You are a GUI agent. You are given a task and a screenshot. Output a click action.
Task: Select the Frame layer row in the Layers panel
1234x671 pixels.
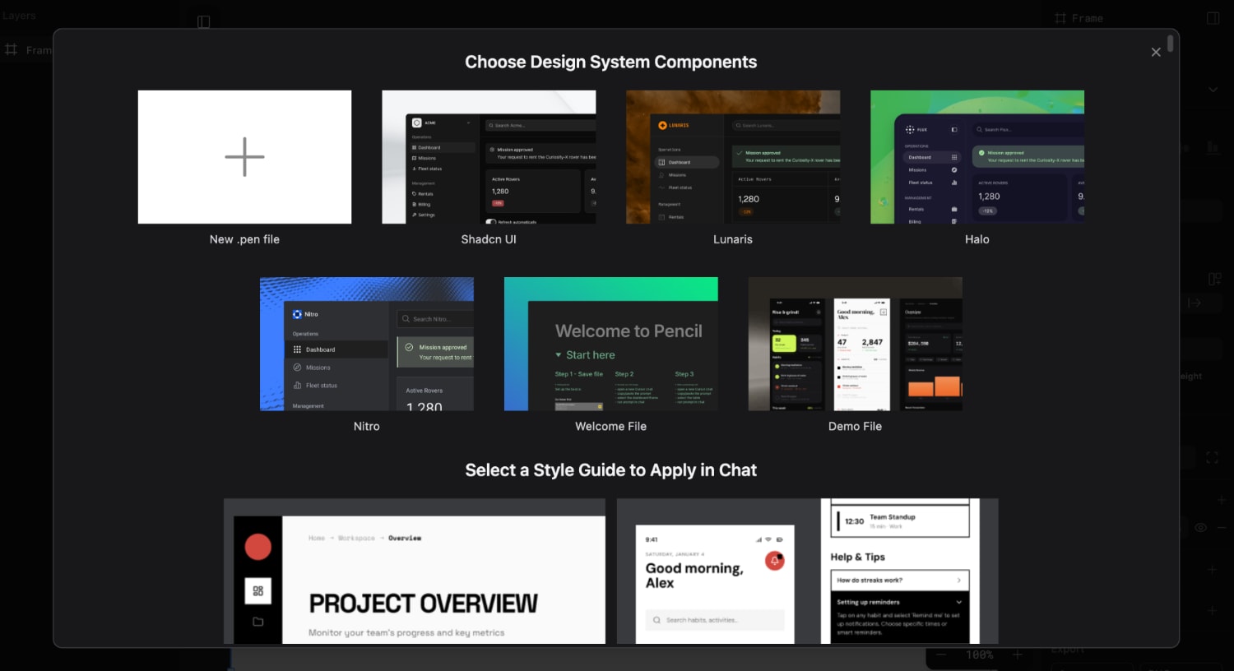pyautogui.click(x=27, y=50)
